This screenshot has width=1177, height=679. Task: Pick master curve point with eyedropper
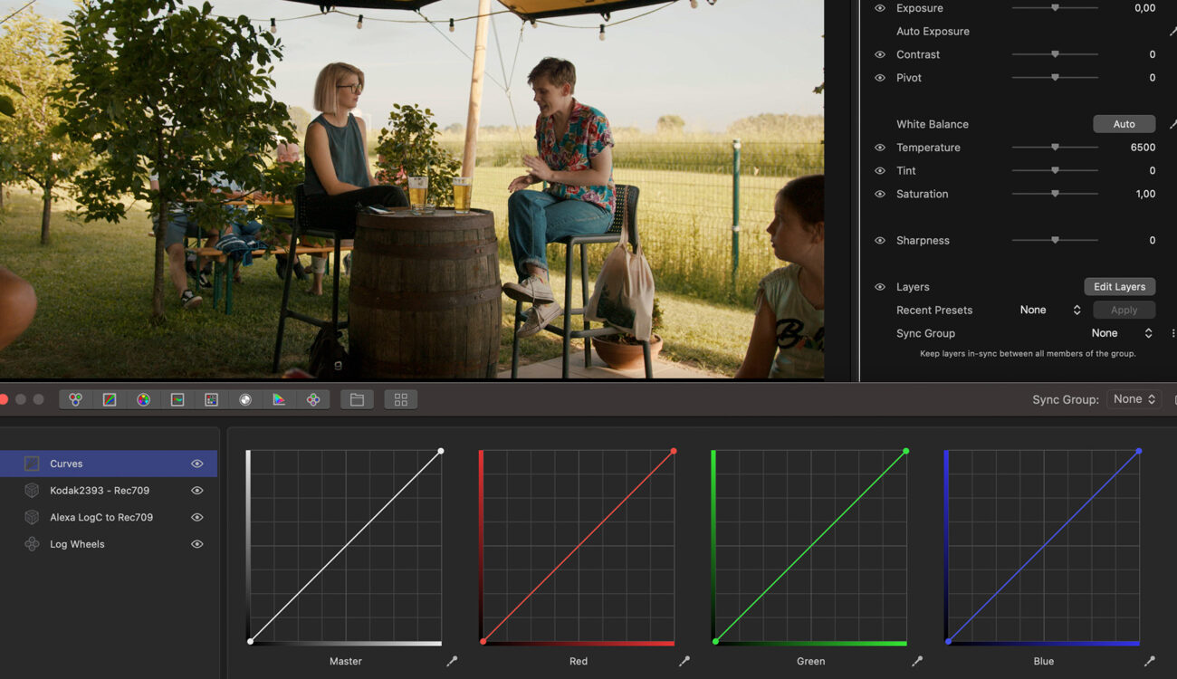coord(452,662)
